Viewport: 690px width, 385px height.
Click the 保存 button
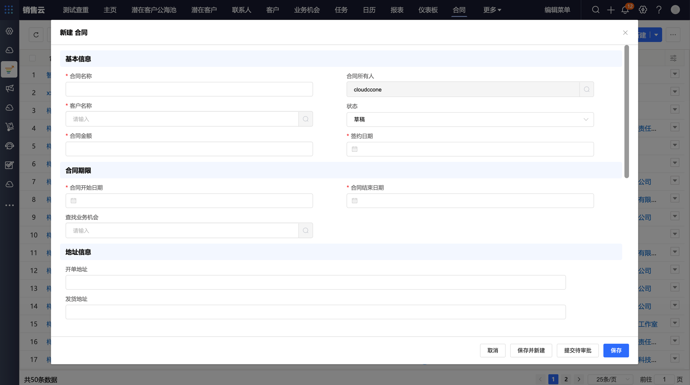pyautogui.click(x=616, y=351)
